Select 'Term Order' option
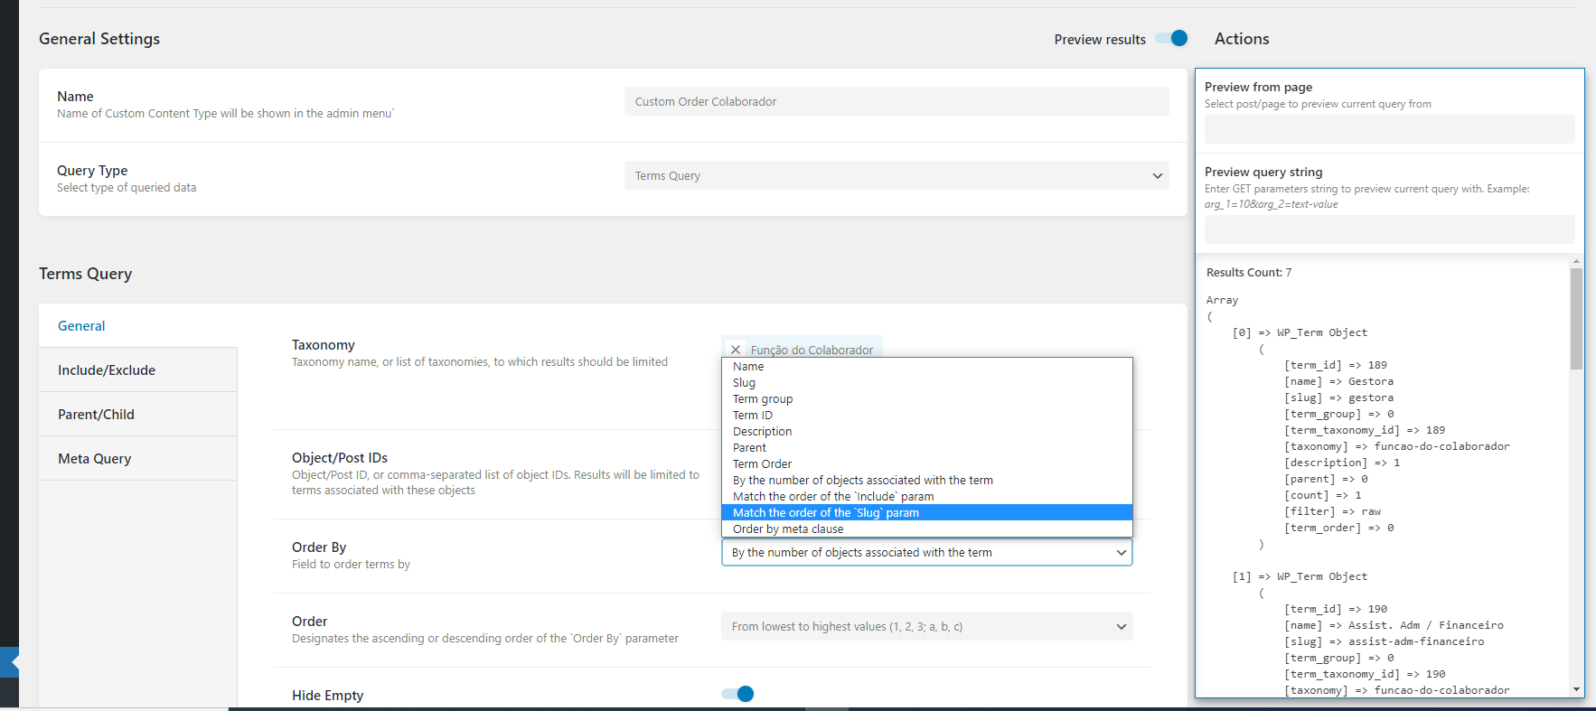Viewport: 1596px width, 711px height. pos(926,464)
